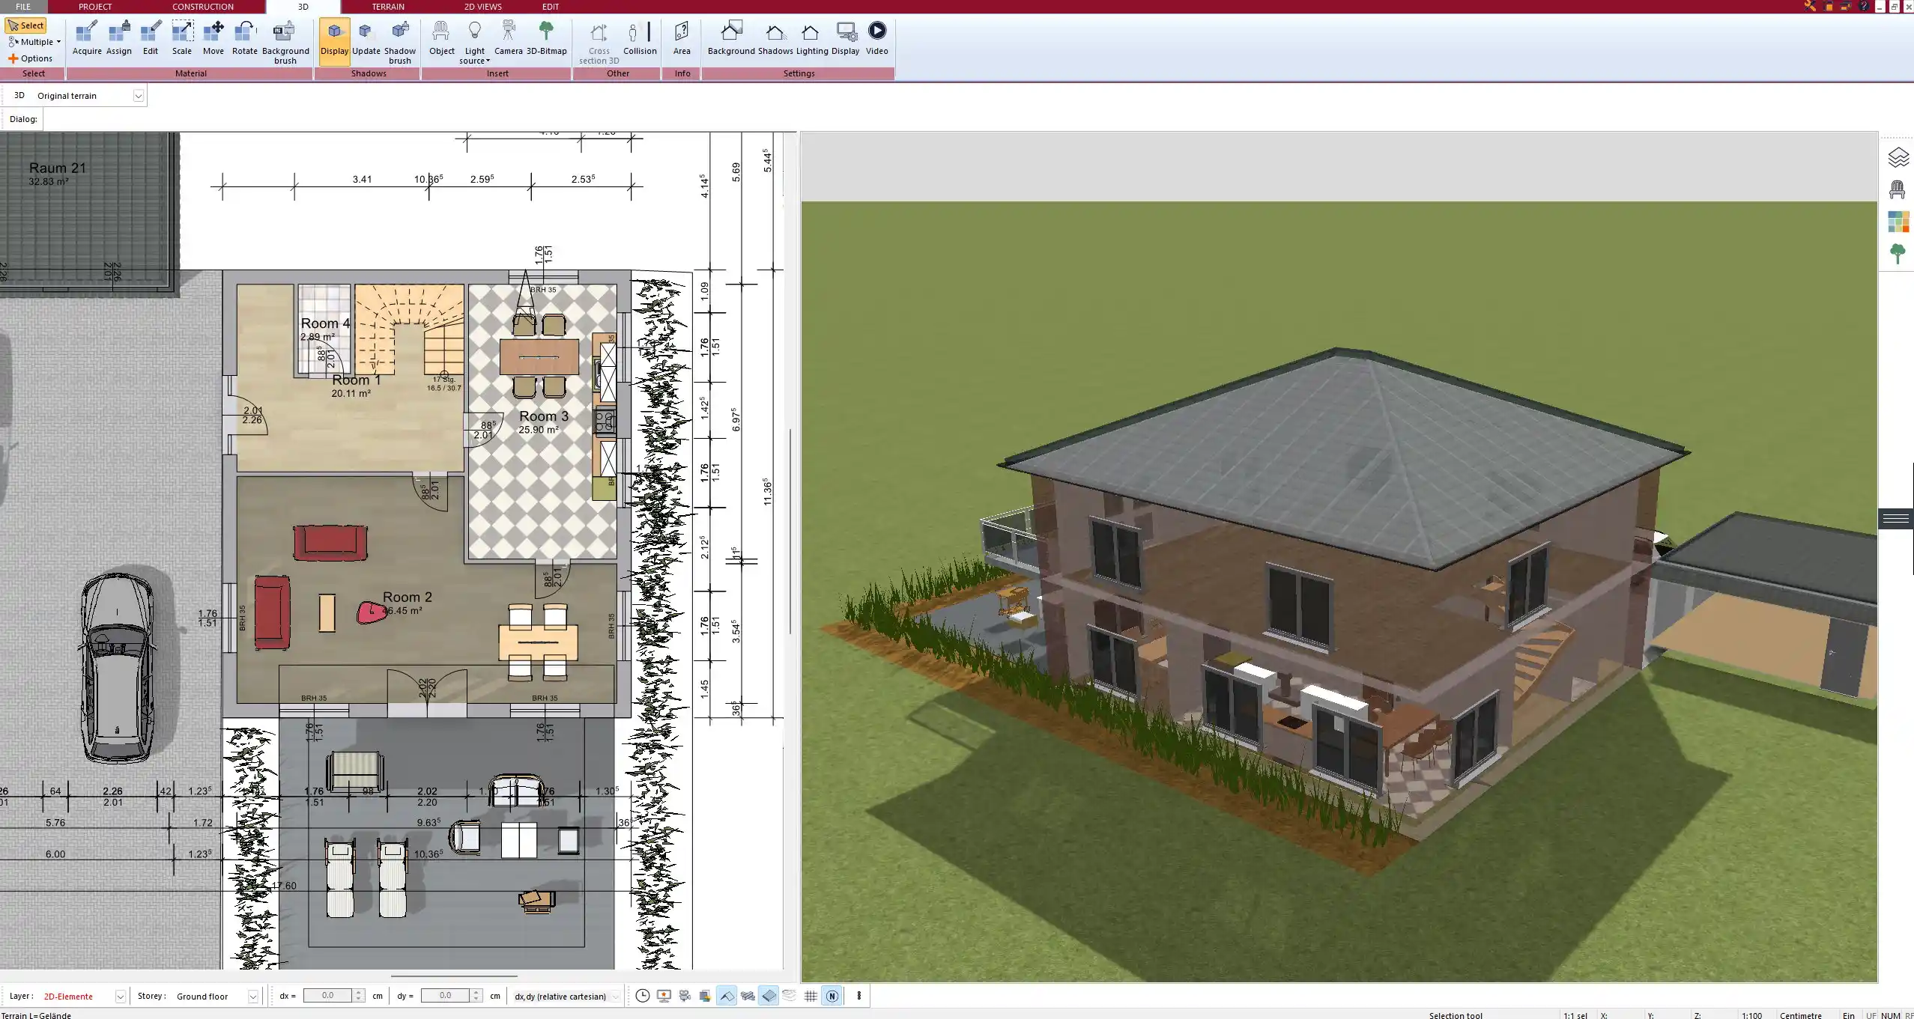
Task: Open the Multiple selection dropdown
Action: coord(34,42)
